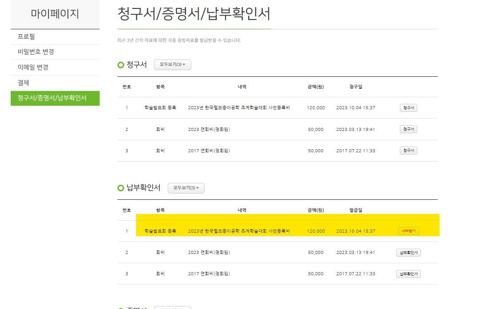Viewport: 480px width, 309px height.
Task: Click the highlighted 2023년 한국펄프종이공학 추계학술대회 사전등록비 entry
Action: [x=239, y=231]
